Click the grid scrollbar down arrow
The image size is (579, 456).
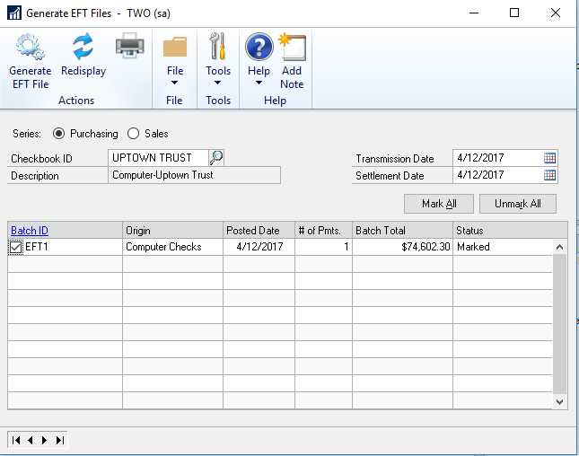559,402
